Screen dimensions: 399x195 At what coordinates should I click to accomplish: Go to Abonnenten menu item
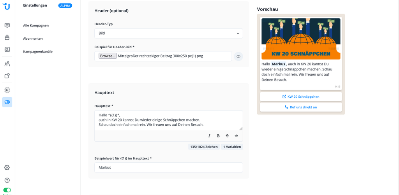(33, 39)
